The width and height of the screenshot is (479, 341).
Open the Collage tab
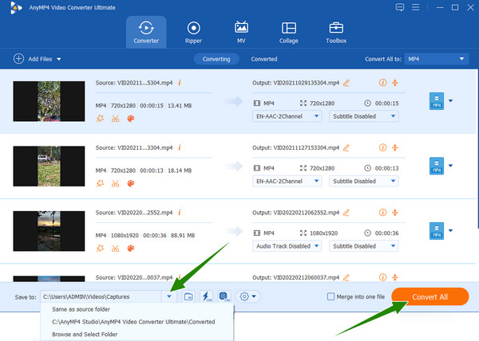click(288, 33)
